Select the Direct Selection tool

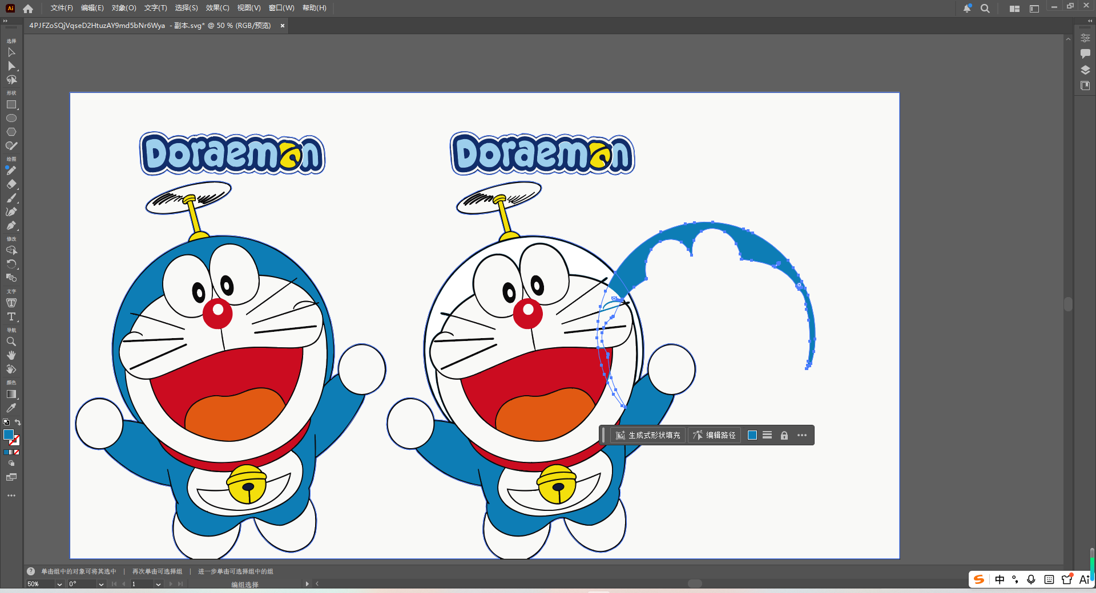pos(11,66)
